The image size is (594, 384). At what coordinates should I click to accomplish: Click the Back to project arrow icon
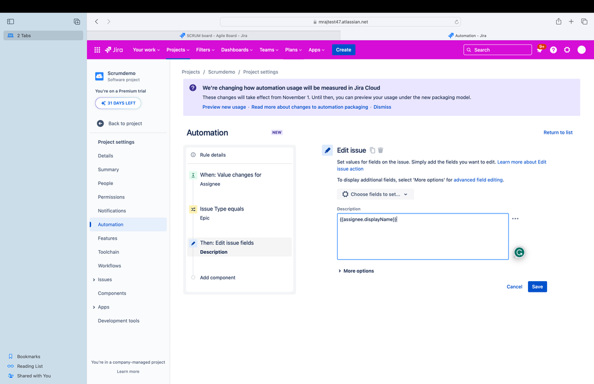[100, 123]
